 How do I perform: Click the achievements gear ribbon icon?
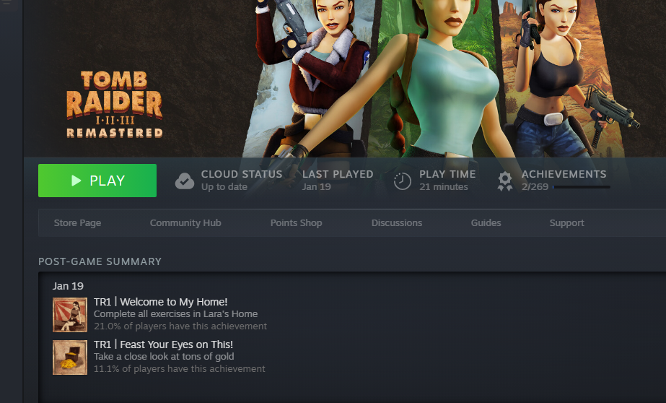coord(505,181)
